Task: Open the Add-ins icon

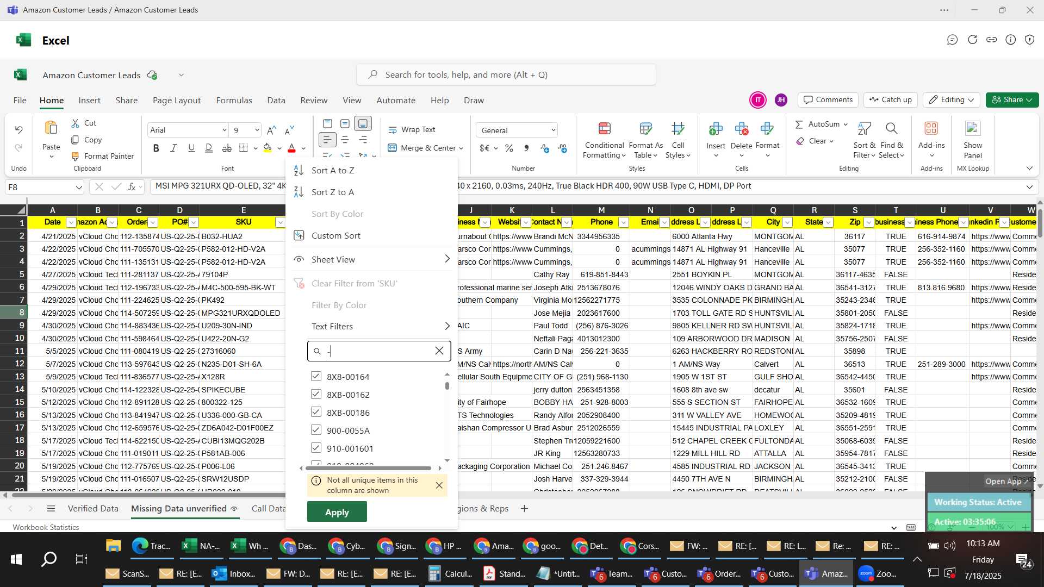Action: click(x=931, y=129)
